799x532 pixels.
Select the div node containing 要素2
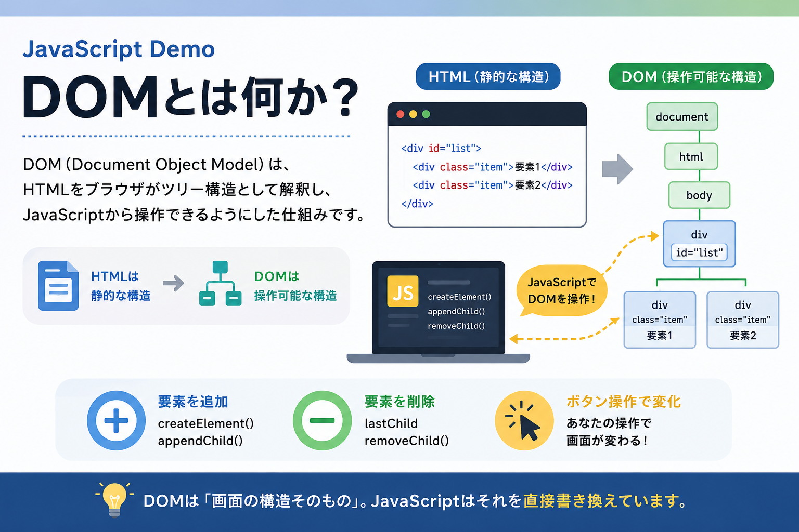pyautogui.click(x=743, y=320)
